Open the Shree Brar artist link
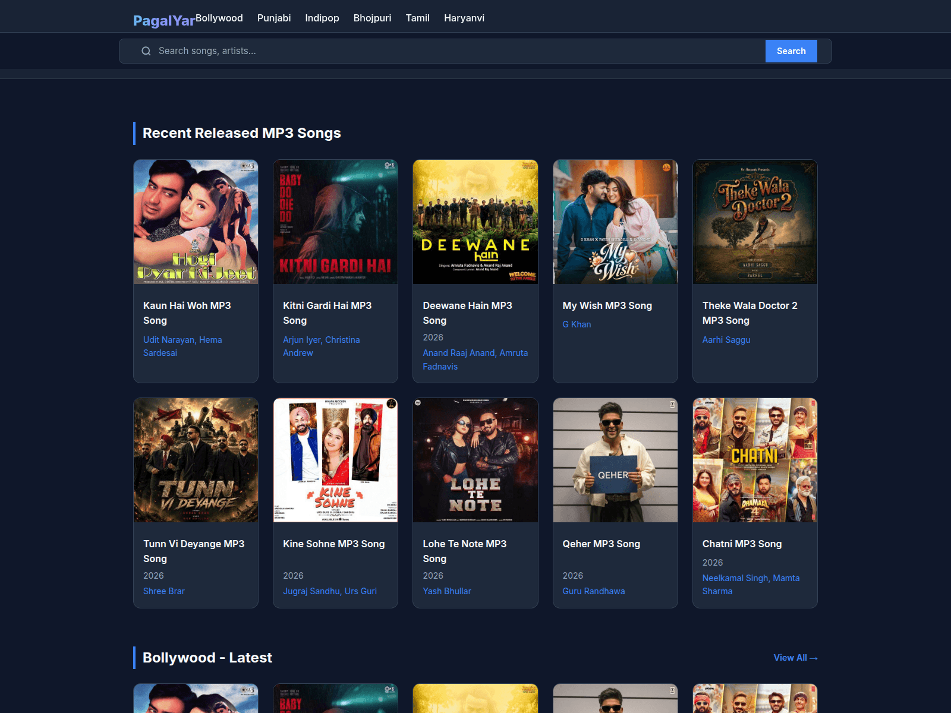This screenshot has height=713, width=951. (x=164, y=591)
